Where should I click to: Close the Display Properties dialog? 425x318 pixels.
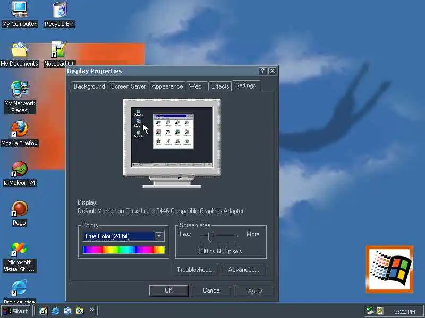[273, 71]
